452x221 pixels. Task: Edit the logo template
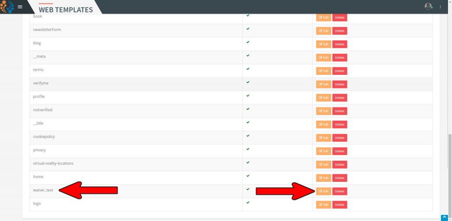[x=324, y=205]
